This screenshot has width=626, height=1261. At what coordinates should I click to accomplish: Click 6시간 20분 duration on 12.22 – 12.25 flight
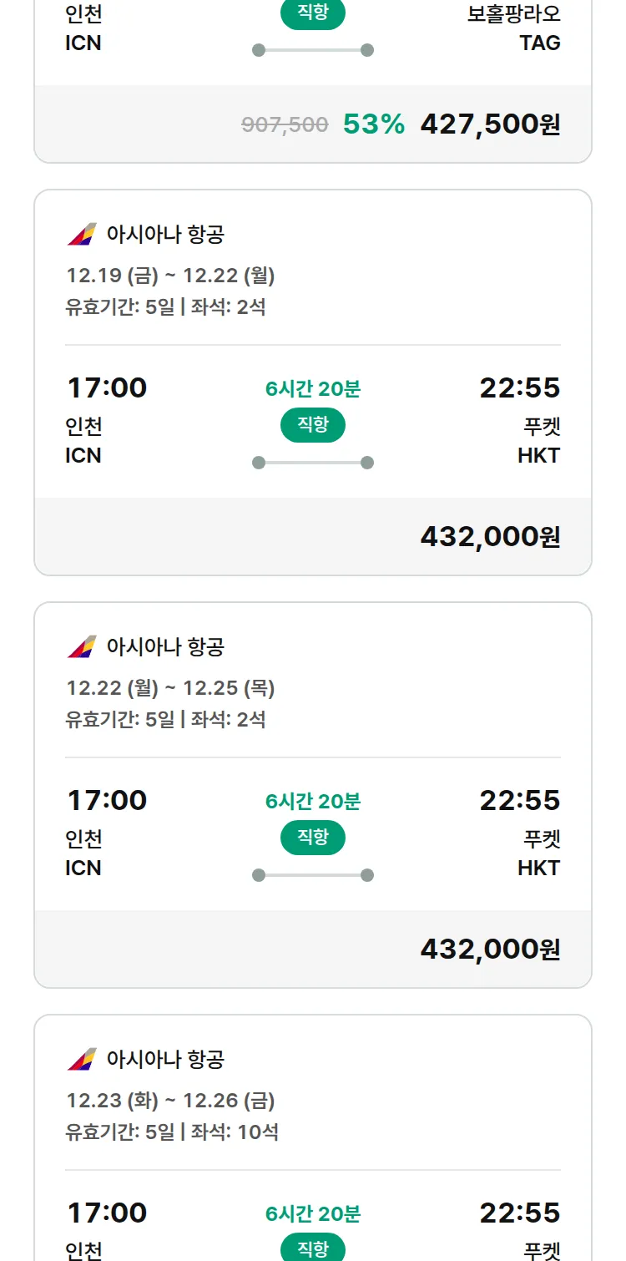click(x=313, y=802)
